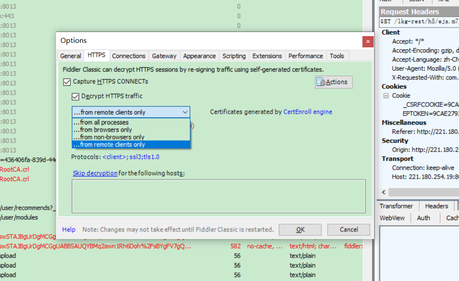
Task: Toggle Capture HTTPS CONNECTs checkbox
Action: 67,82
